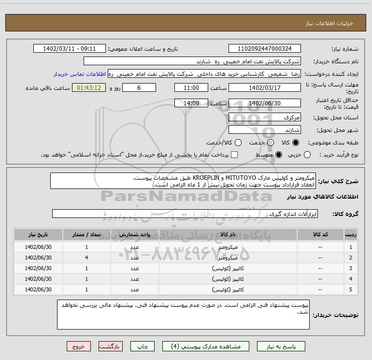Click the شماره نیاز field 1102092447000324
This screenshot has height=360, width=372.
pos(265,49)
